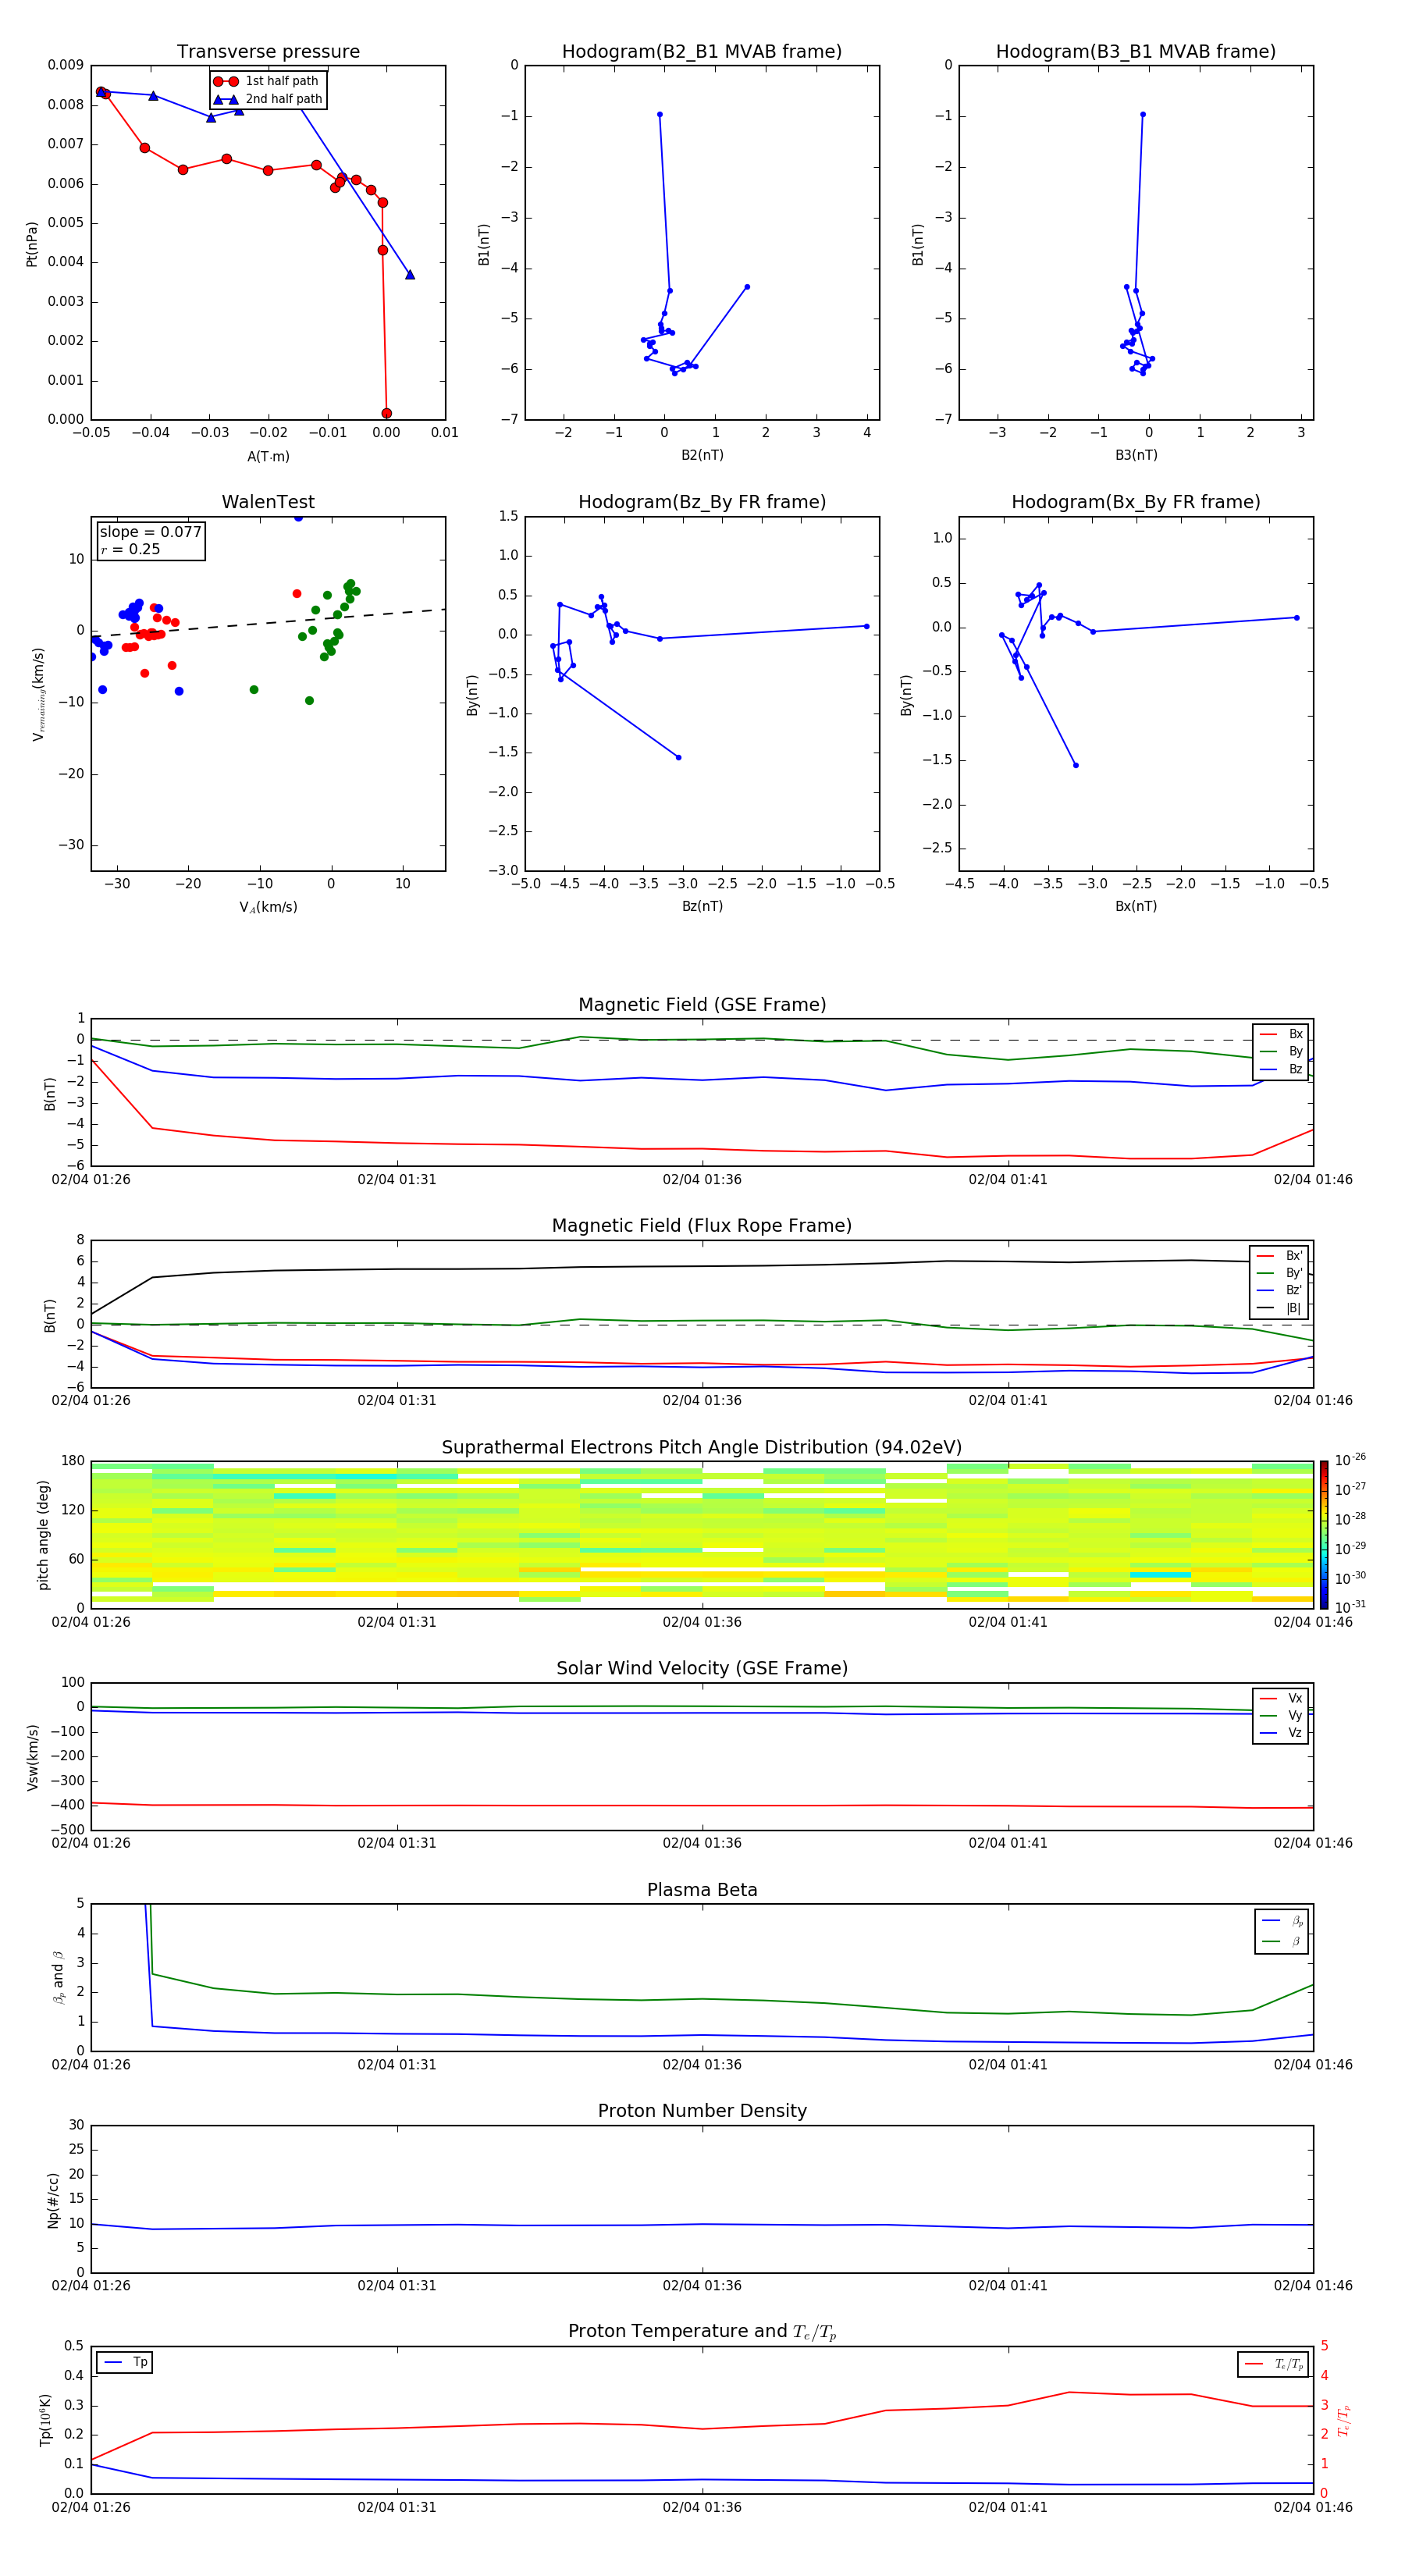Select the "Bz" entry in GSE magnetic field legend
The image size is (1405, 2576).
pos(1281,1069)
